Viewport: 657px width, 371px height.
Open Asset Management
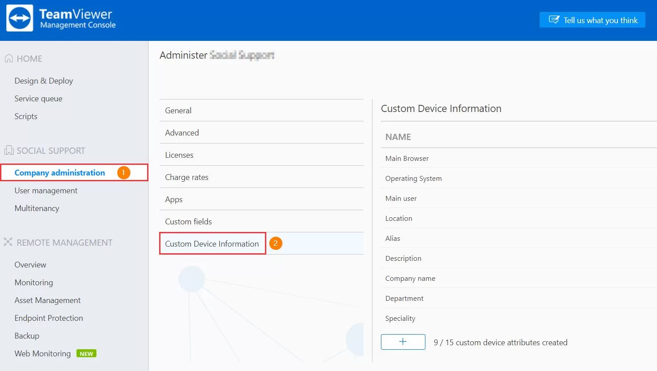[48, 300]
